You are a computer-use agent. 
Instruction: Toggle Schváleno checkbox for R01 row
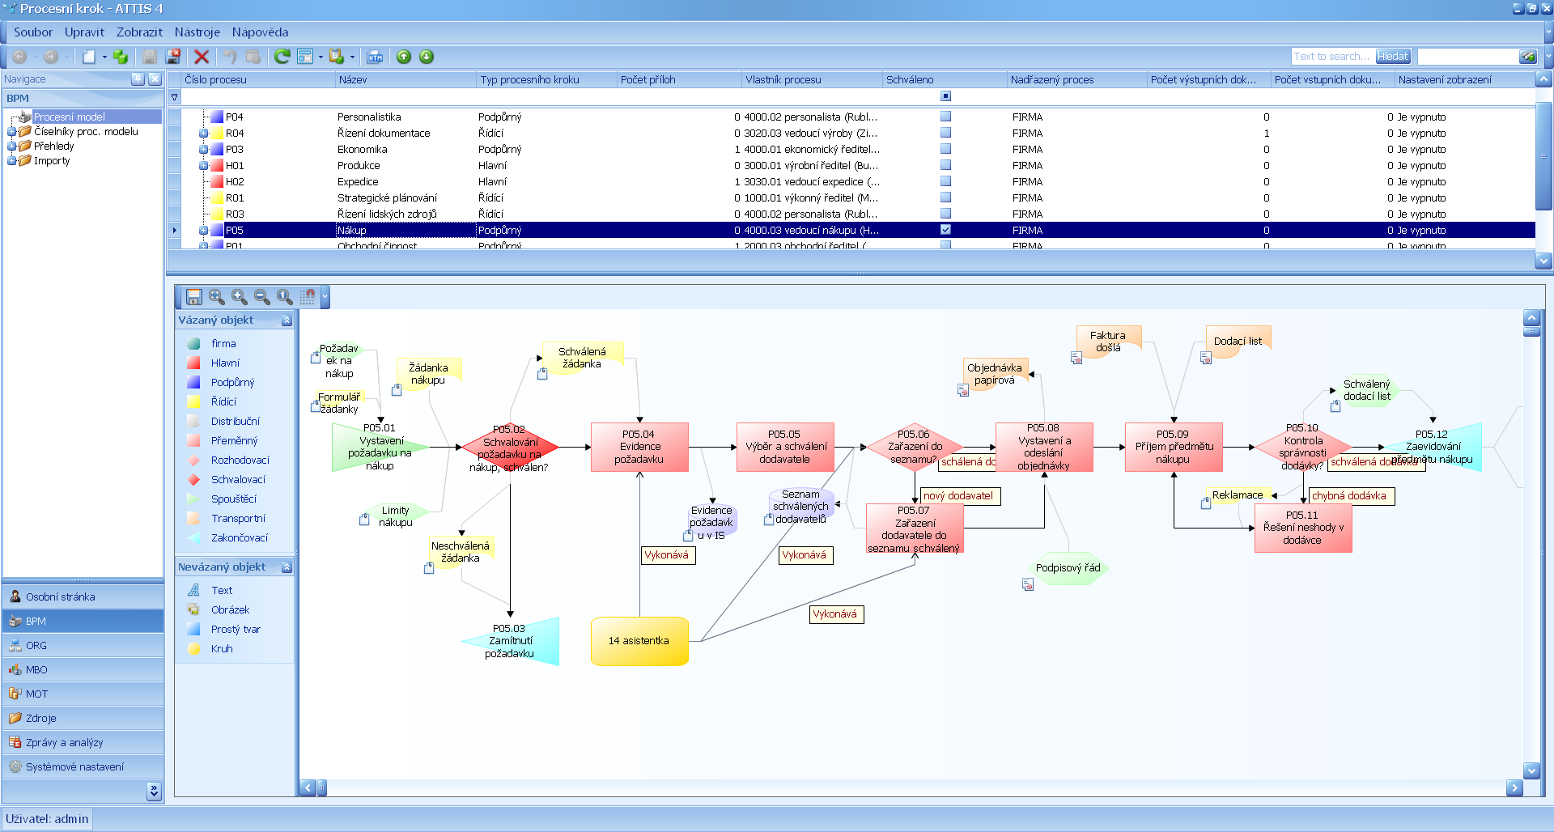(x=945, y=197)
